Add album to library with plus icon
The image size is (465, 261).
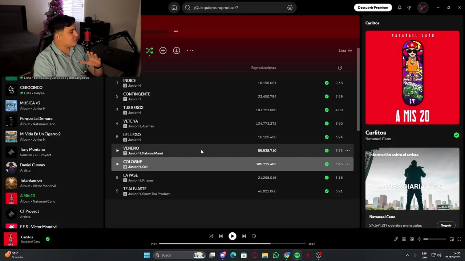coord(163,51)
